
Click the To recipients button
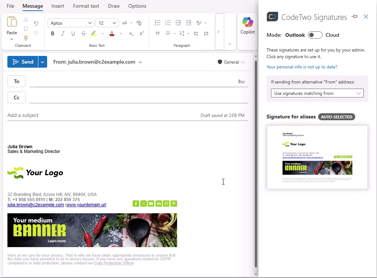17,81
